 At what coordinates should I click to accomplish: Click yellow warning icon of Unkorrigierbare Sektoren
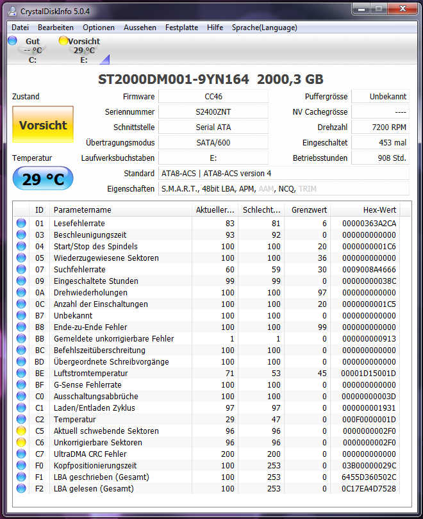click(21, 442)
